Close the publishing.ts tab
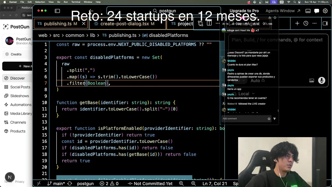Image resolution: width=332 pixels, height=187 pixels. coord(84,24)
